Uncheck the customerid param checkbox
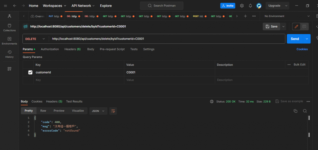 [30, 72]
